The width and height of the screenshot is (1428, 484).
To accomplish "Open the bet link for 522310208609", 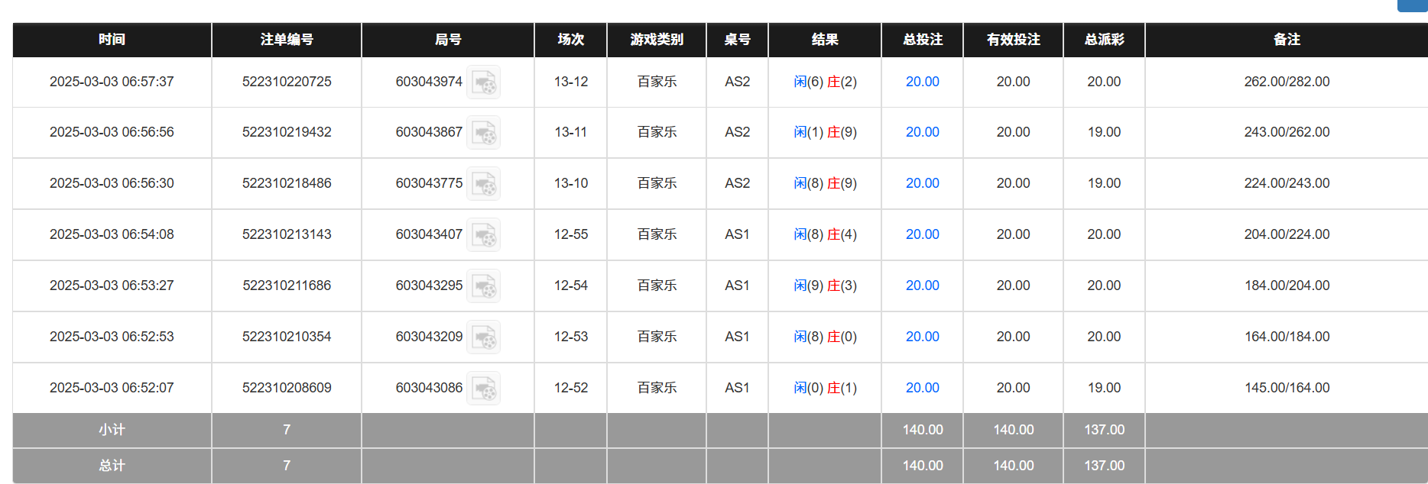I will (x=921, y=388).
